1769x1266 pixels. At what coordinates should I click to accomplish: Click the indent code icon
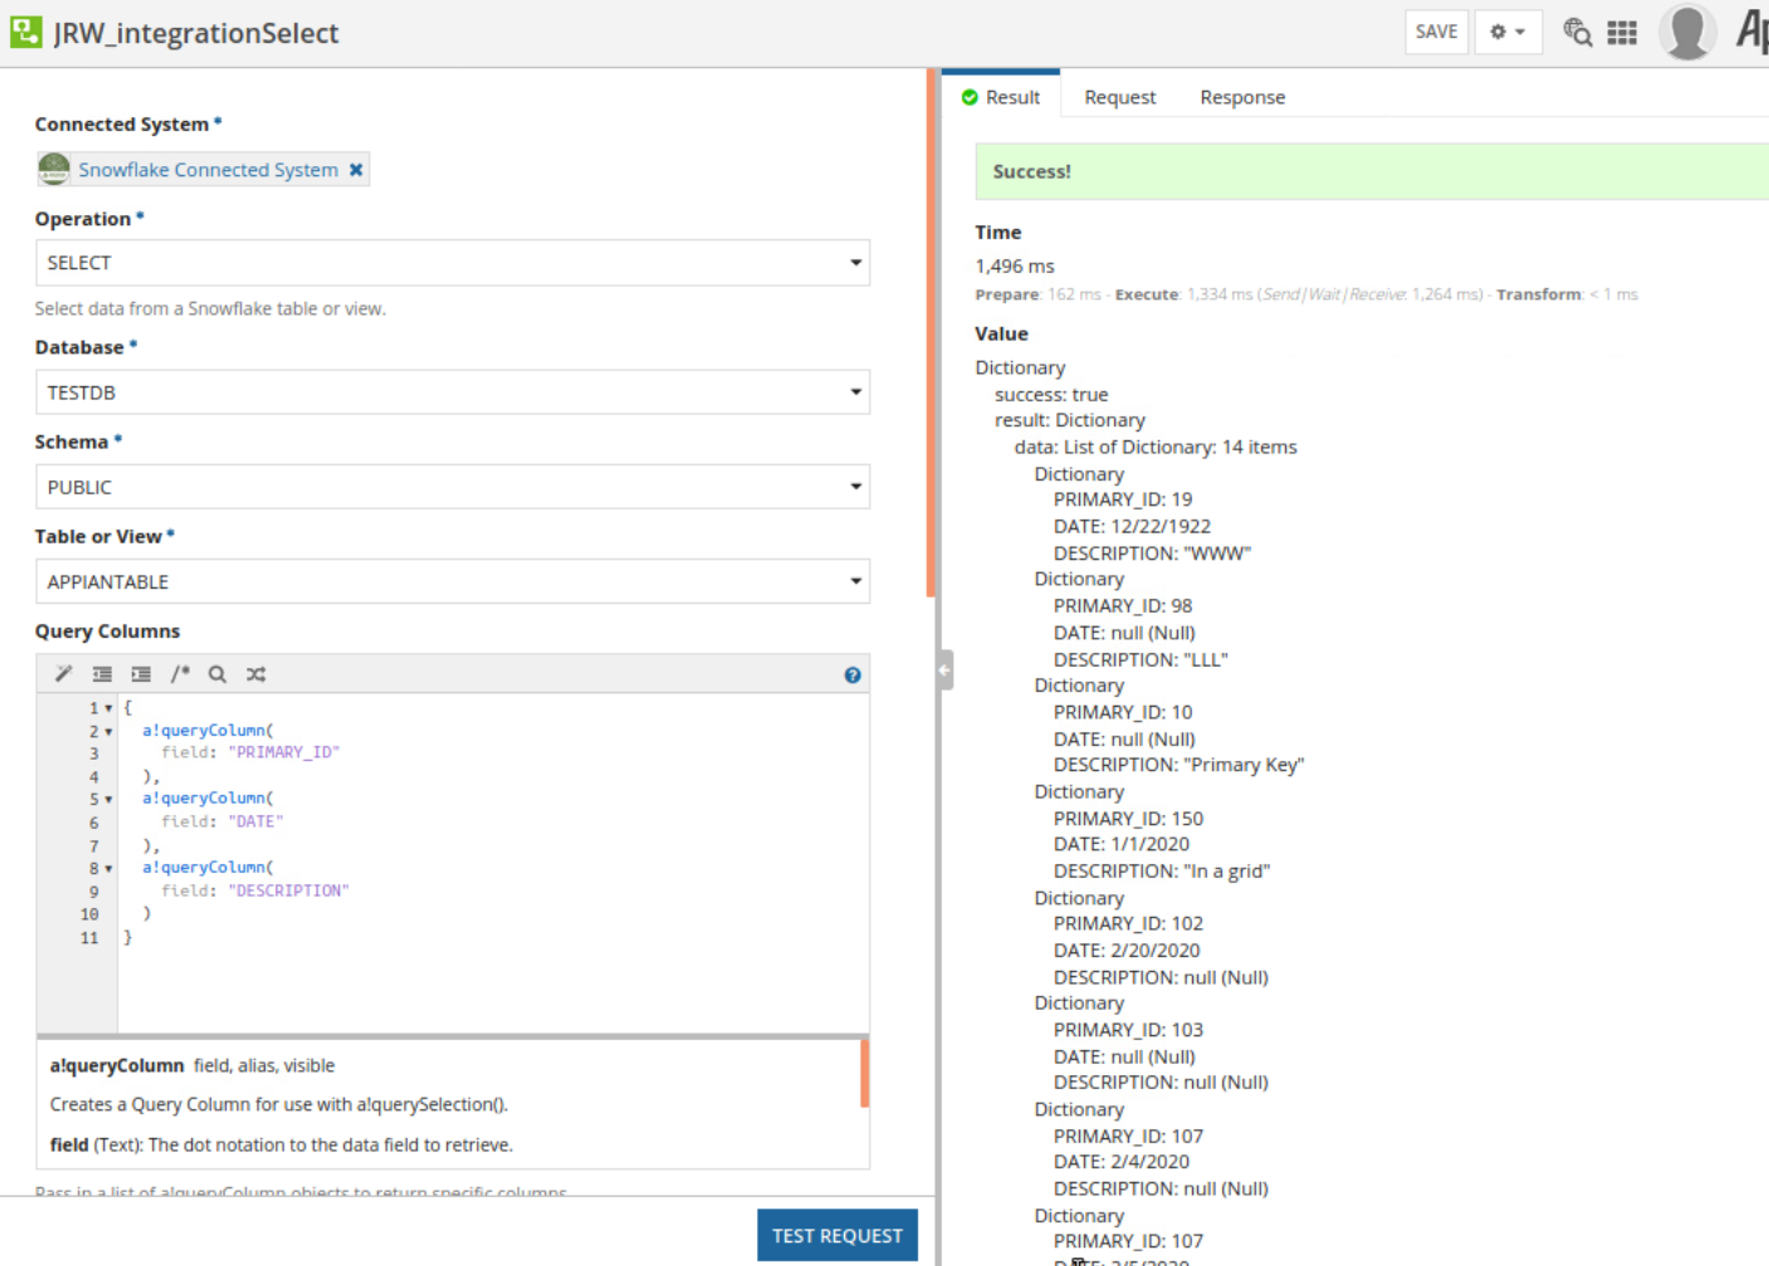coord(141,674)
